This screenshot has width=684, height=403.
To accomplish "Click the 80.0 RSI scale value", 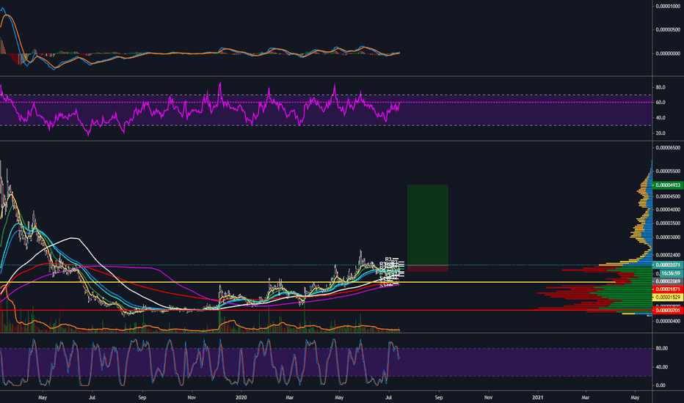I will pos(661,87).
